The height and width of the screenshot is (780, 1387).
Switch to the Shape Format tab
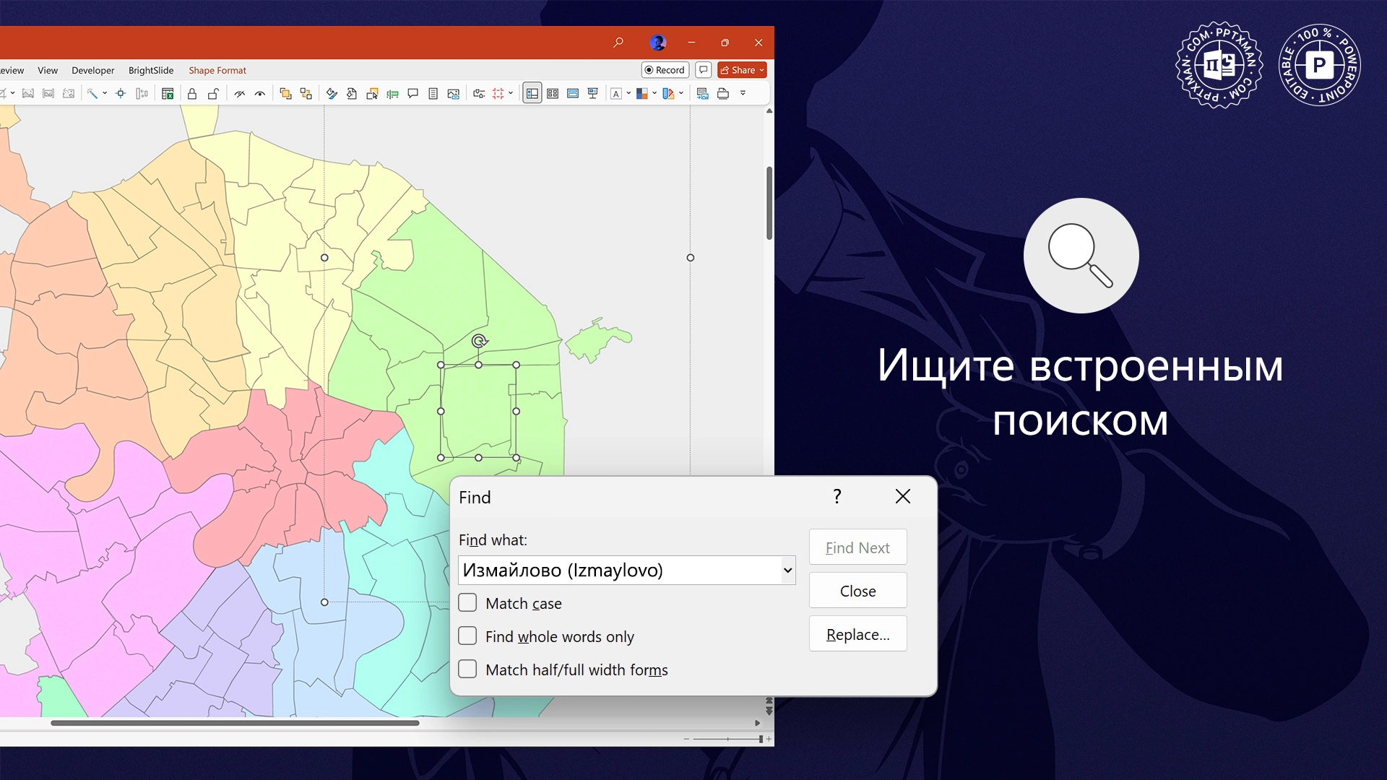[x=217, y=70]
